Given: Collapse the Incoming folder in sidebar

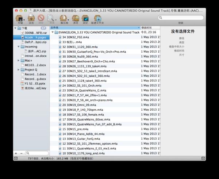Looking at the screenshot, I should (x=19, y=46).
